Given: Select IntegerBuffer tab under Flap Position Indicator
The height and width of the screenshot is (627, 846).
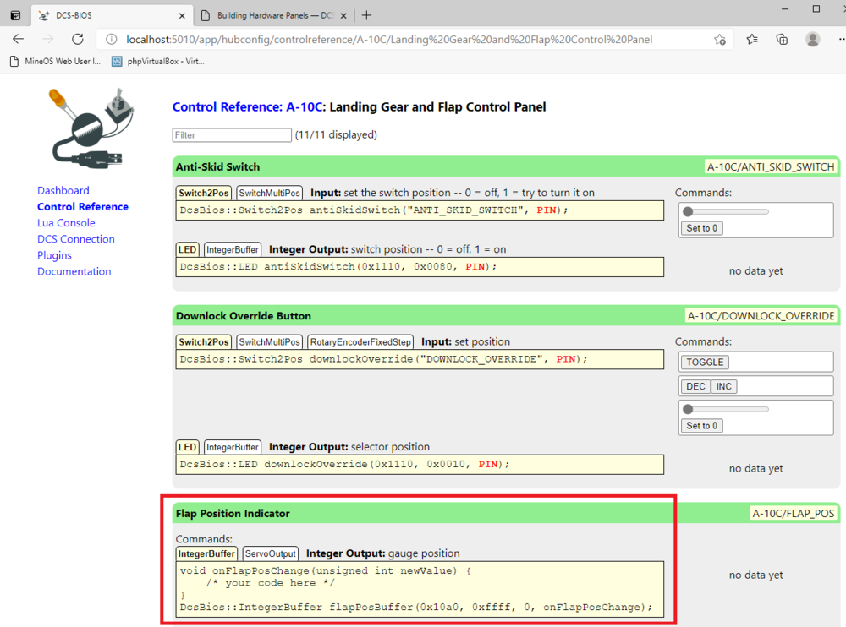Looking at the screenshot, I should coord(206,553).
